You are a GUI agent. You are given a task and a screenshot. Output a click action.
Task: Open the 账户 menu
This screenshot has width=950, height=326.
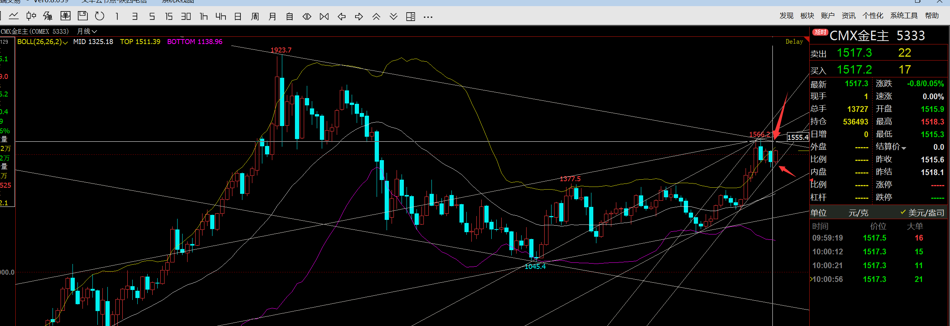(x=828, y=16)
